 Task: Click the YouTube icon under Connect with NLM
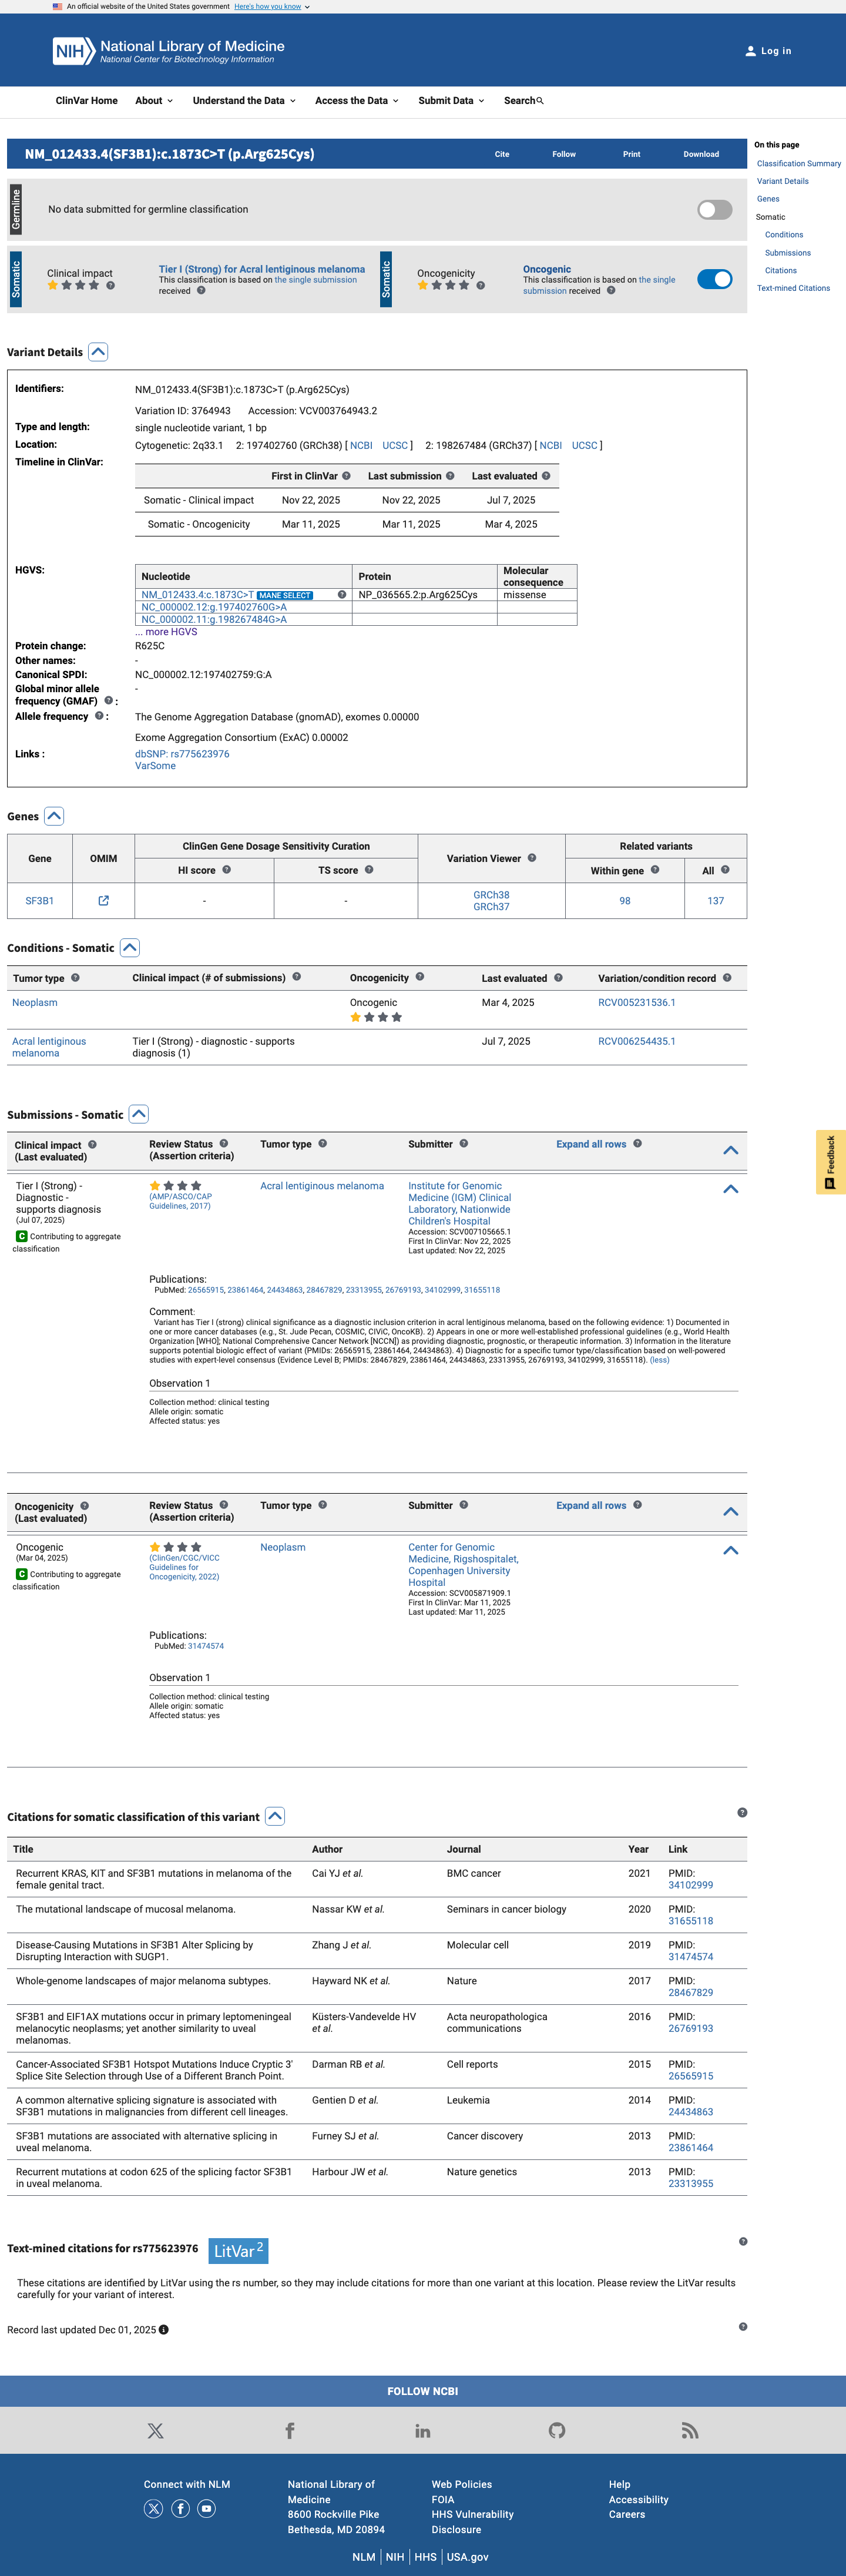coord(206,2508)
